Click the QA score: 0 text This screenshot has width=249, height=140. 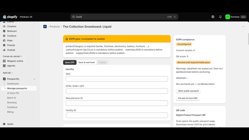click(182, 56)
